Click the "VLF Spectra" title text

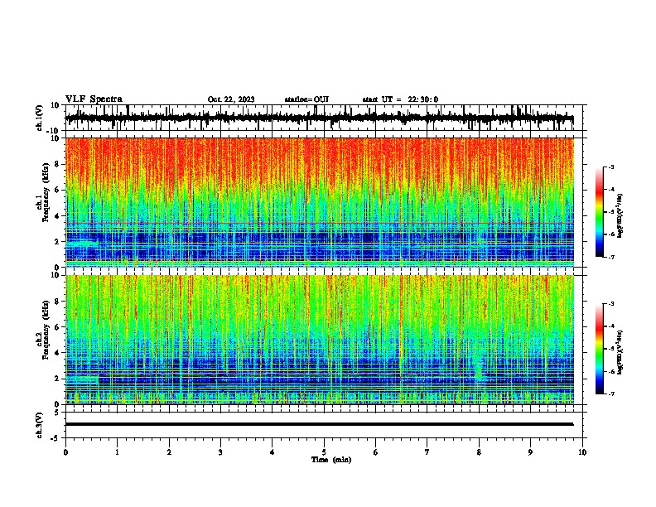(x=94, y=99)
